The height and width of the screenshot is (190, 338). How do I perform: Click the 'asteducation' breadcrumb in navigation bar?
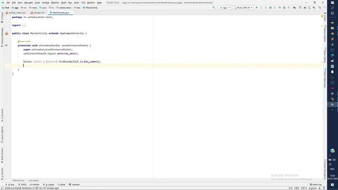(64, 8)
